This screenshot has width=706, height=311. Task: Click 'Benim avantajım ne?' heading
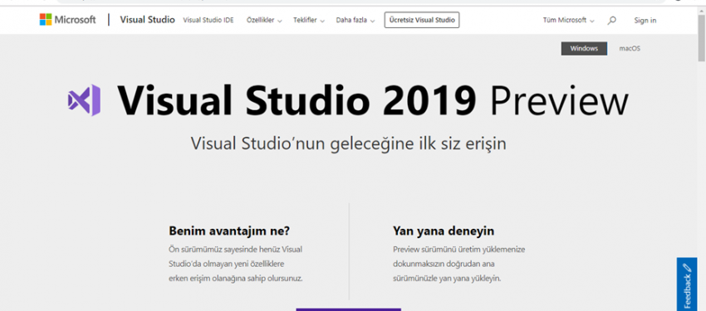click(x=229, y=231)
